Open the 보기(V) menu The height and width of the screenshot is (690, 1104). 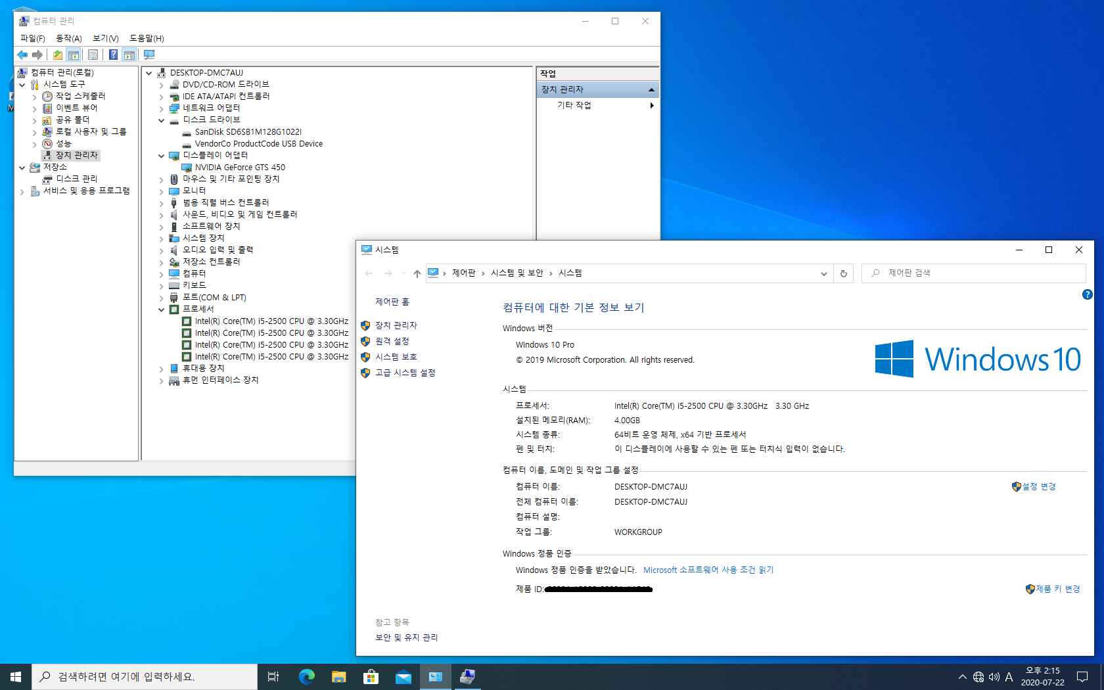(106, 38)
